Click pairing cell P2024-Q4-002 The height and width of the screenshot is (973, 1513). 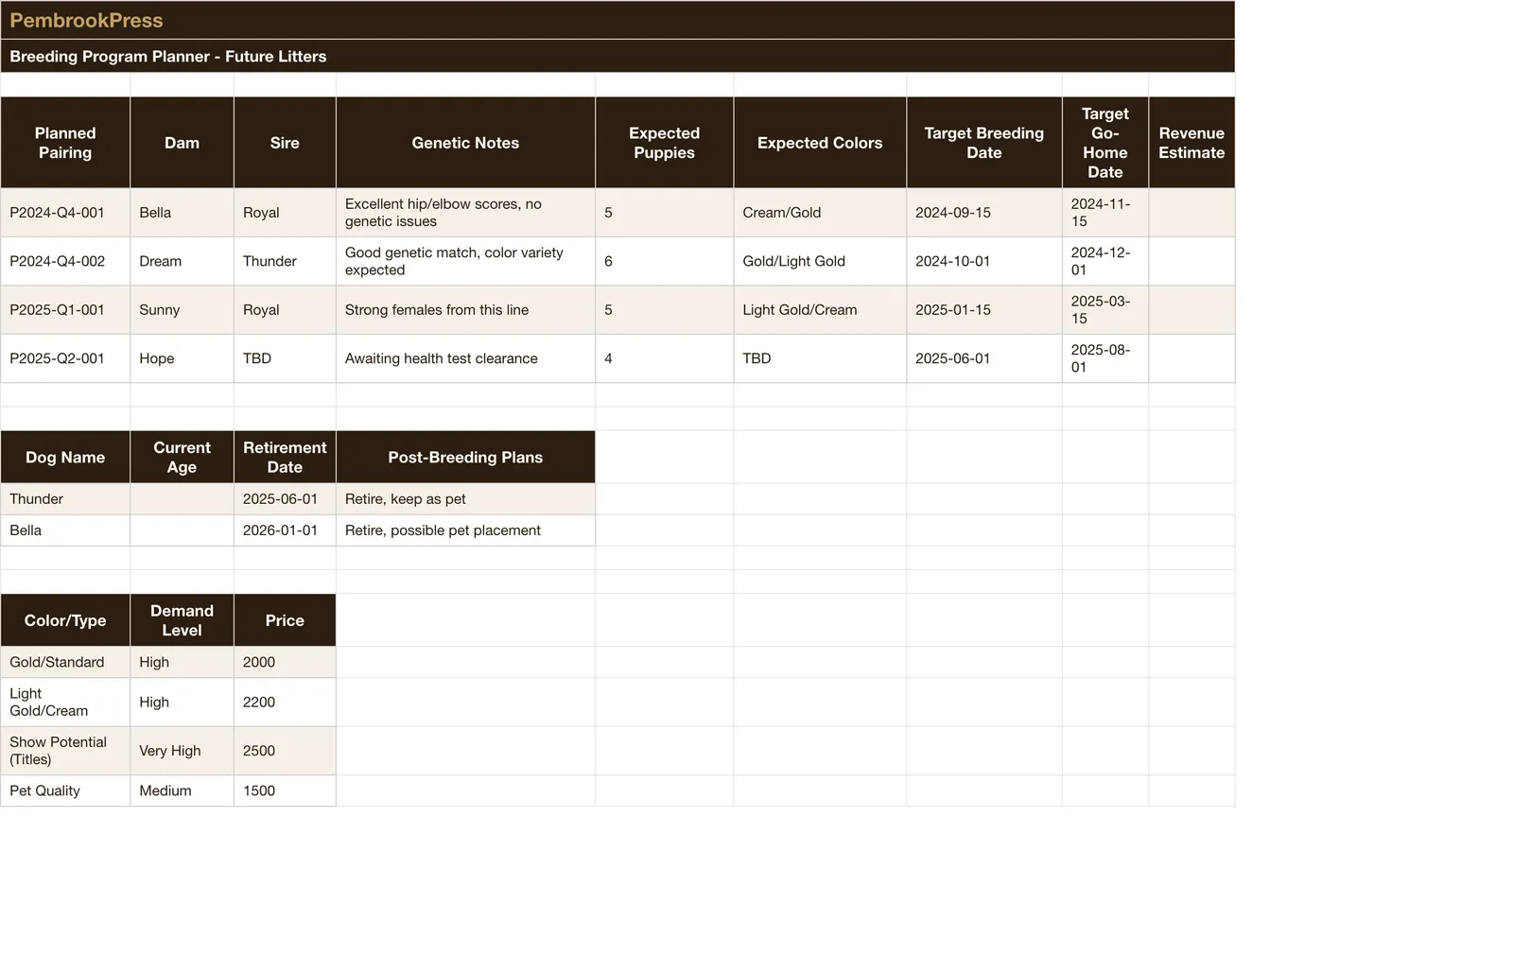[65, 261]
